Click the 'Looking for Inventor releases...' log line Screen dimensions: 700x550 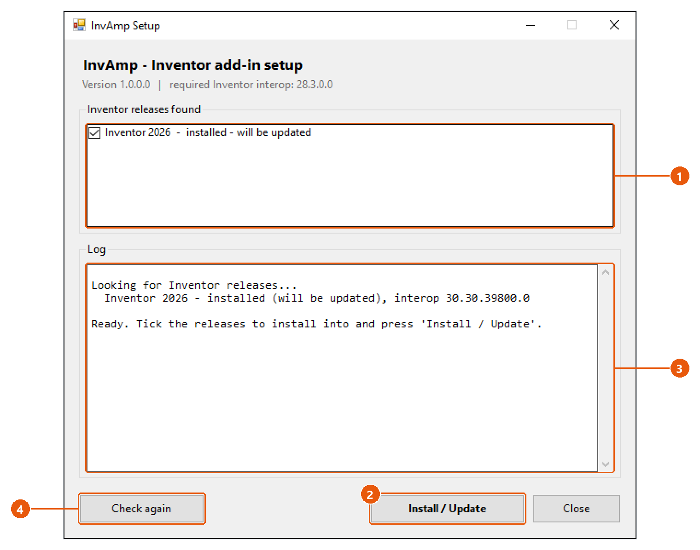click(x=194, y=285)
